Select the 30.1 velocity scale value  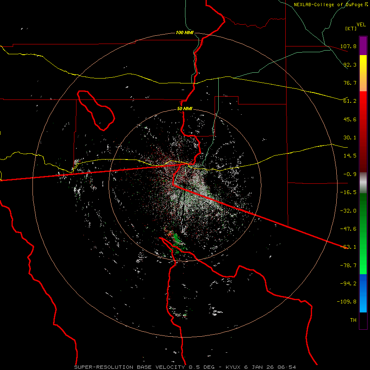[350, 138]
